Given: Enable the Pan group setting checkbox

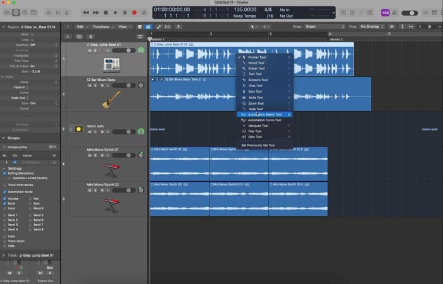Looking at the screenshot, I should tap(30, 199).
